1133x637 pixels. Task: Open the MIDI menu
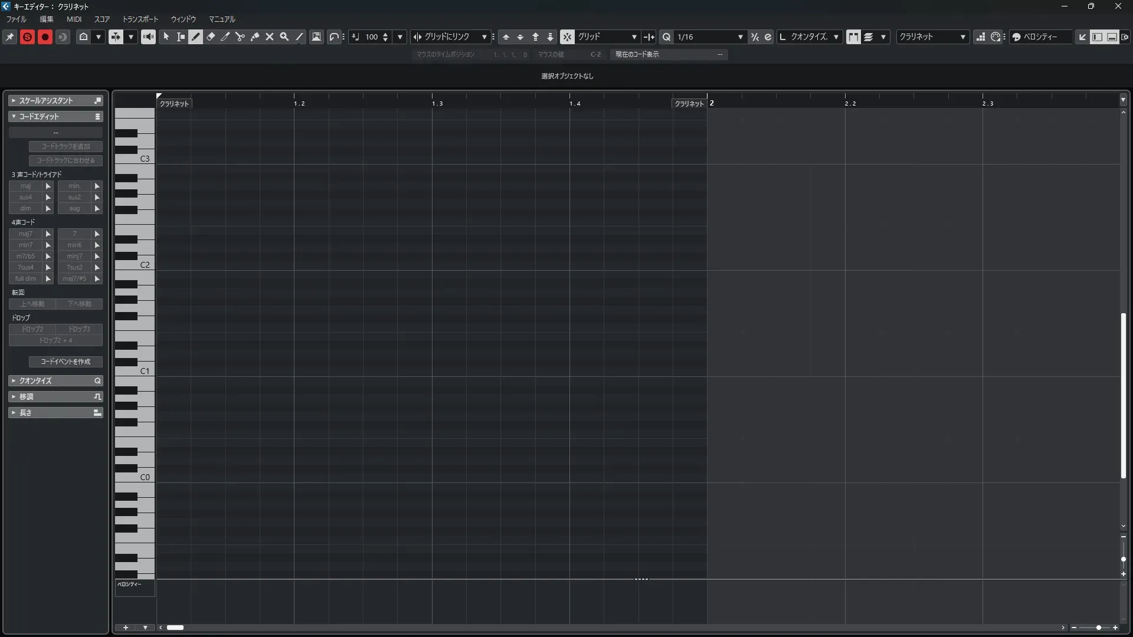[74, 19]
